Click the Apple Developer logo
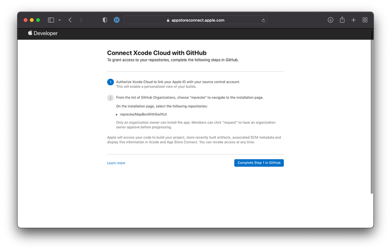Screen dimensions: 391x251 [x=43, y=33]
